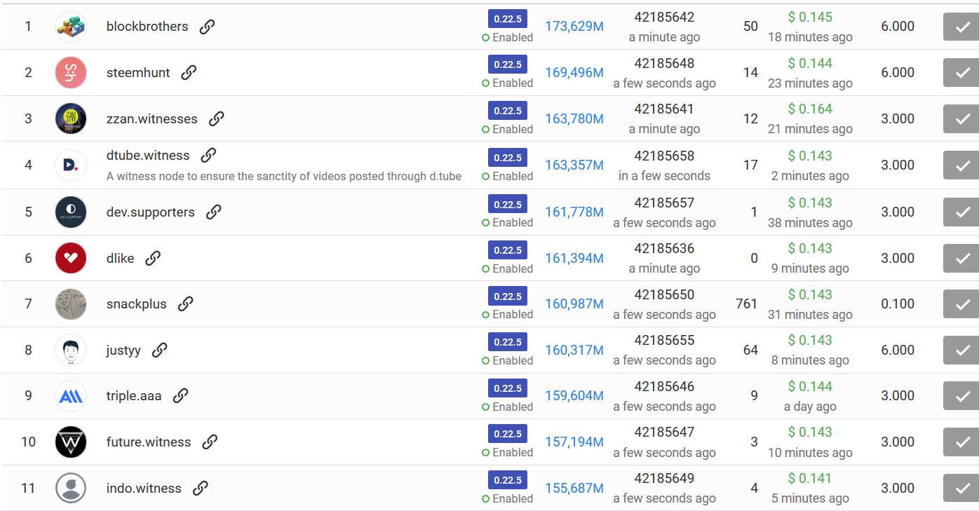Toggle vote checkmark for justyy
979x511 pixels.
(x=961, y=350)
